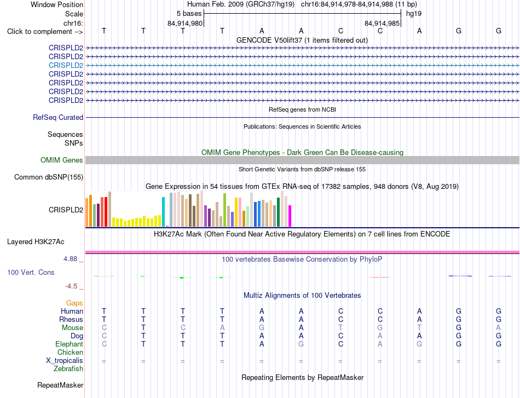Click 'Repeating Elements by RepeatMasker' title
The image size is (520, 398).
coord(303,377)
